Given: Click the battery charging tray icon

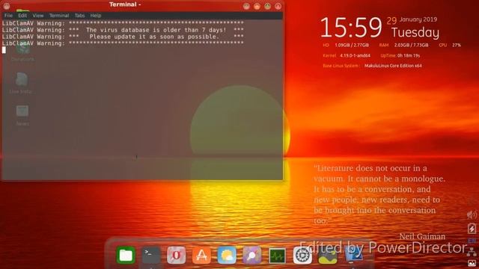Looking at the screenshot, I should (472, 228).
